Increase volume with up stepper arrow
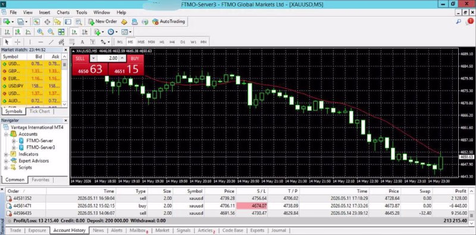Viewport: 476px width, 235px height. point(122,58)
